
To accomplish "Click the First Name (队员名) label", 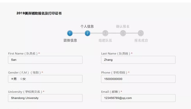I will coord(24,53).
